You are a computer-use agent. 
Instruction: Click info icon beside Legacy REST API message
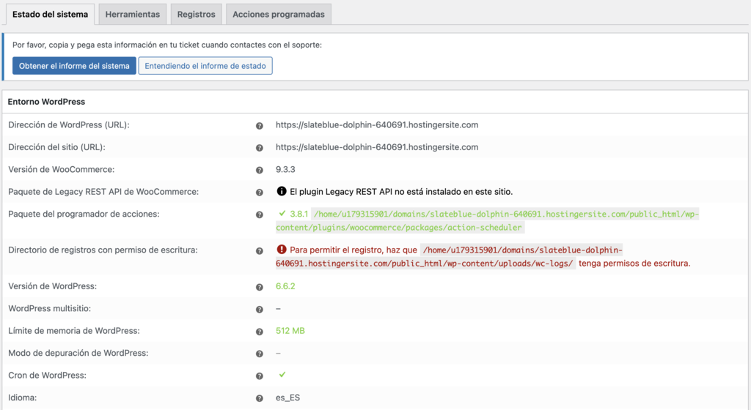(282, 192)
